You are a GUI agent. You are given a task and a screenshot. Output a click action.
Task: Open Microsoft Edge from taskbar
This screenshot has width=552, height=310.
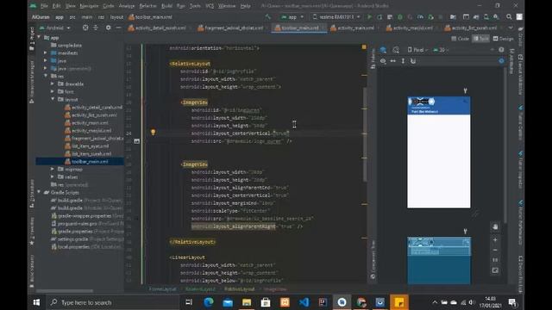209,302
